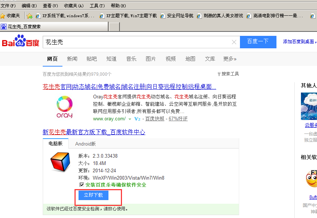
Task: Click the 立即下载 download button
Action: point(93,195)
